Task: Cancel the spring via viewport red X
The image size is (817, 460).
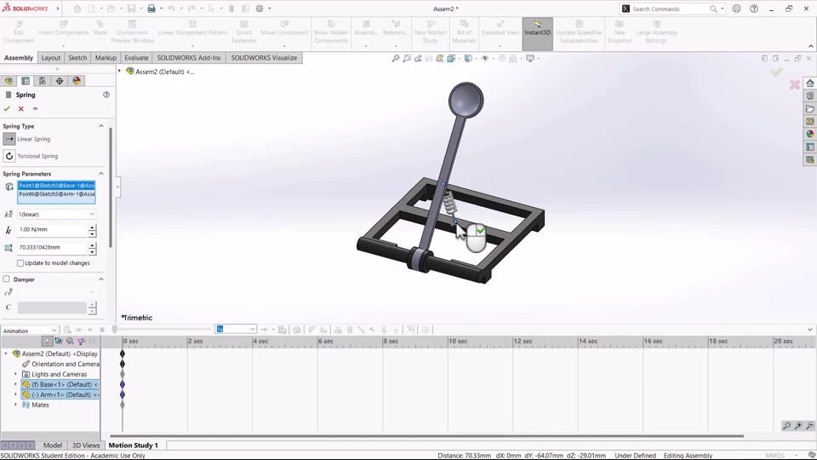Action: coord(795,84)
